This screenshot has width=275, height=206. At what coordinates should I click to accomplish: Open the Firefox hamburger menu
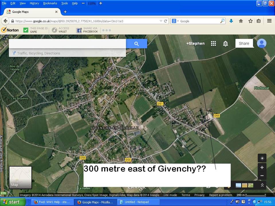click(269, 21)
